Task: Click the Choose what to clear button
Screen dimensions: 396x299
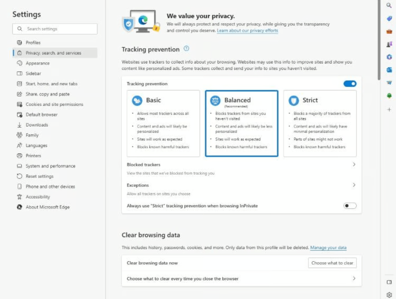Action: [332, 263]
